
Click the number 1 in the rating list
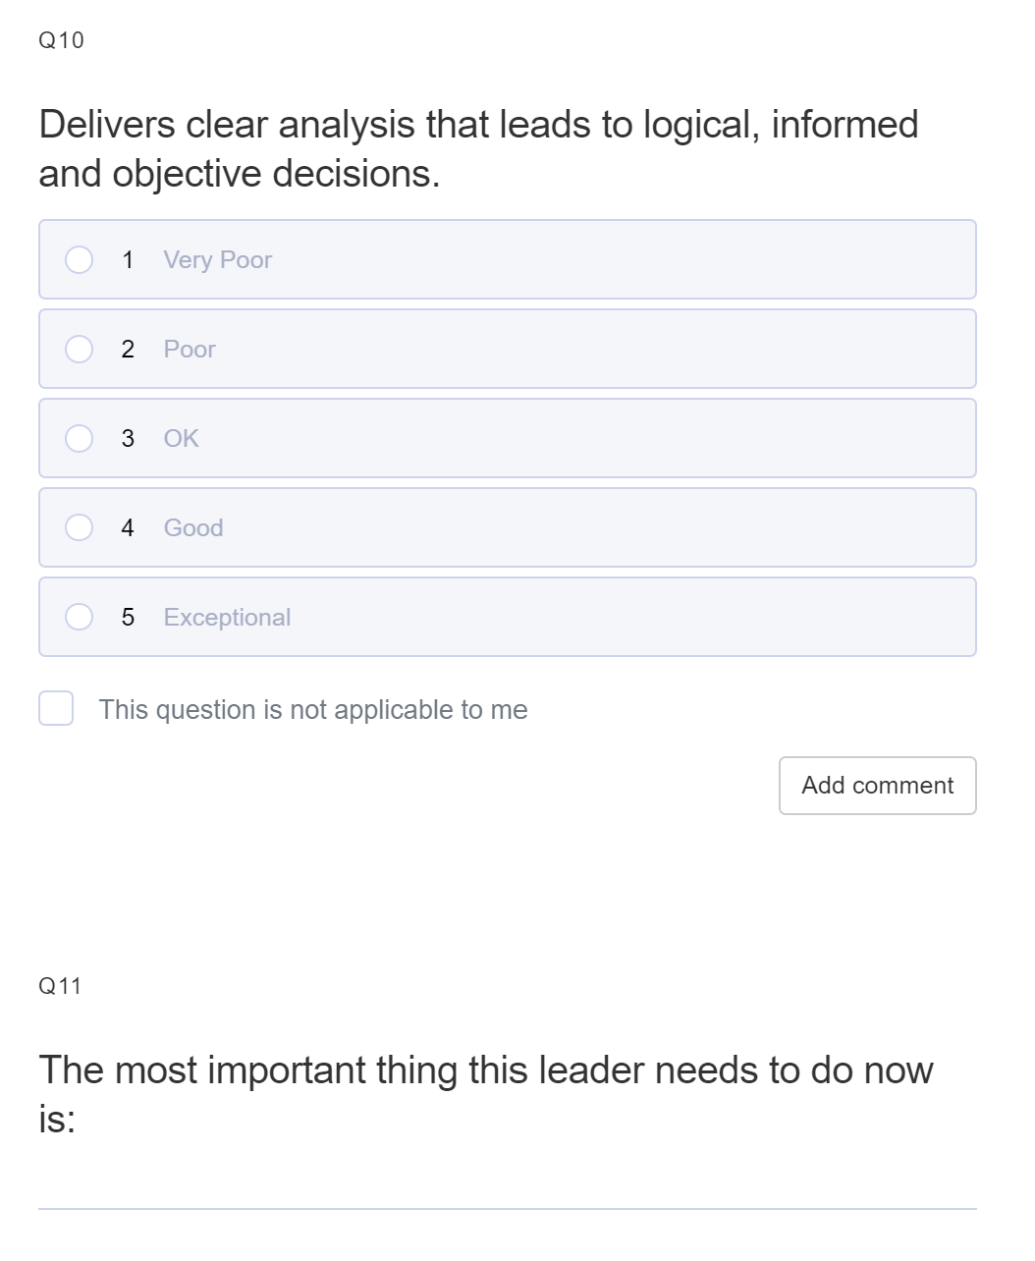click(128, 259)
